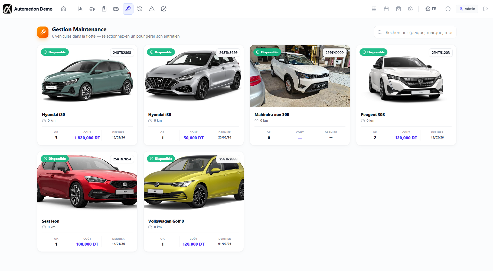Click the Volkswagen Golf 8 title

[166, 221]
